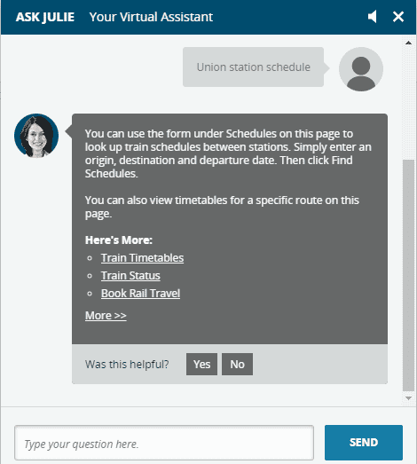
Task: Open the Train Timetables link
Action: pos(142,258)
